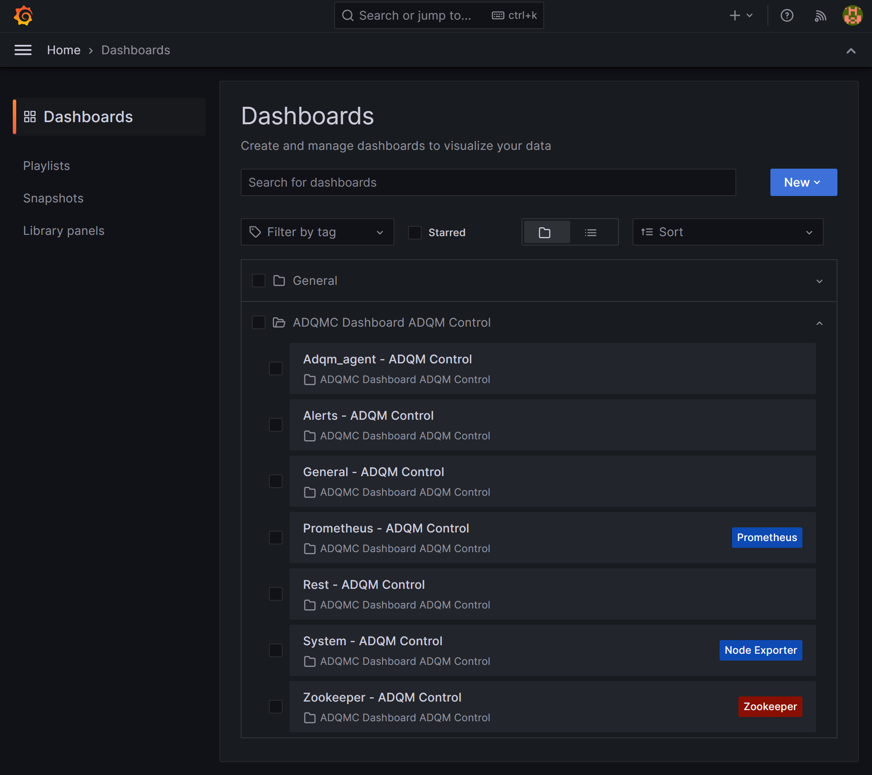Click the Home breadcrumb
872x775 pixels.
point(64,50)
